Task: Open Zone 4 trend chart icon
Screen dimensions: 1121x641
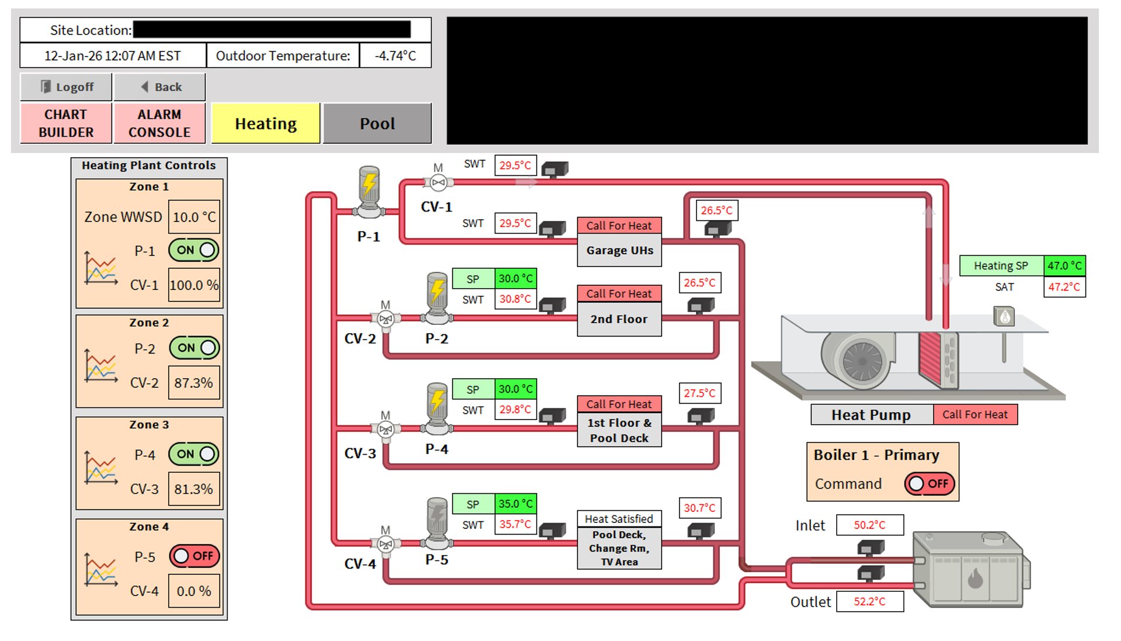Action: [100, 570]
